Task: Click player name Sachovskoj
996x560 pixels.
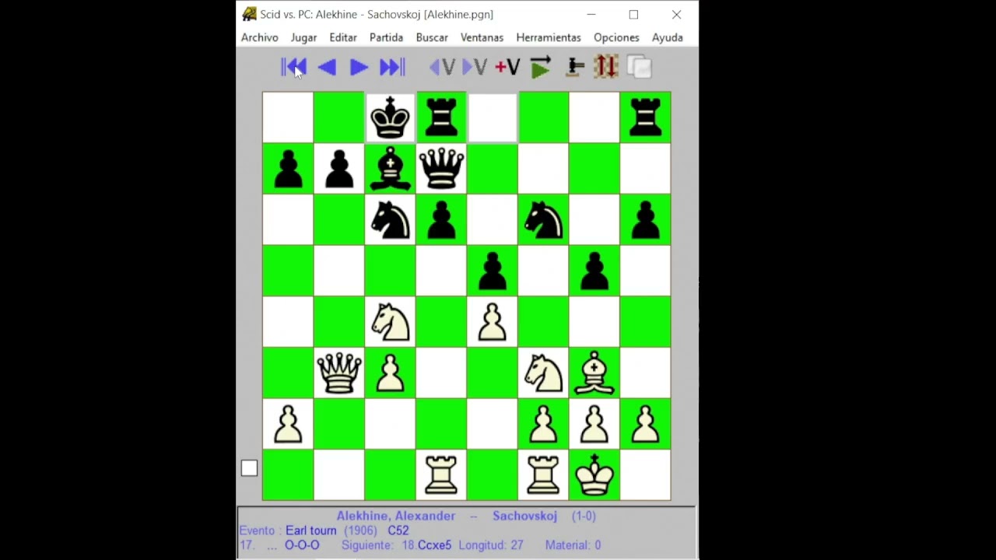Action: [524, 516]
